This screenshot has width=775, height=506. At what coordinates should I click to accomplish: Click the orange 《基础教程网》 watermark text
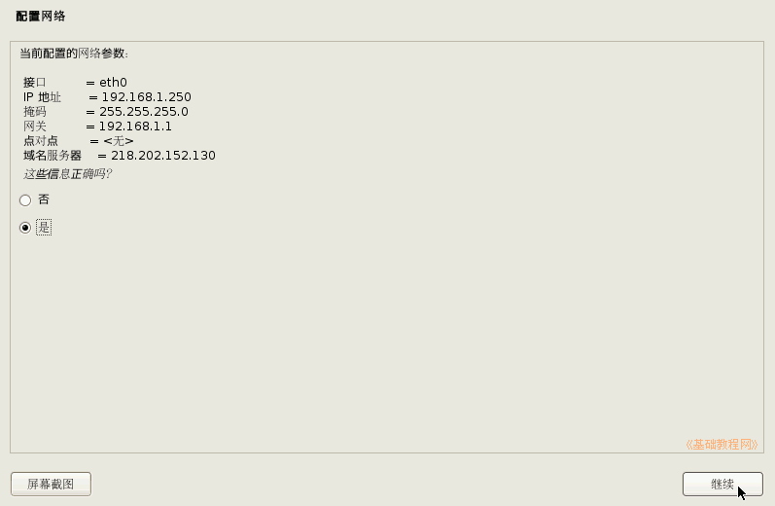[722, 444]
